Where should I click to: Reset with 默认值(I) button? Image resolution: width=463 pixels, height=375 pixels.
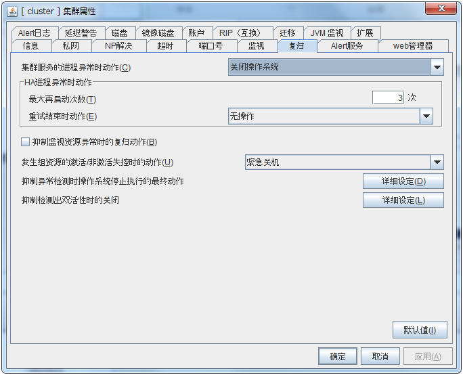click(x=420, y=330)
